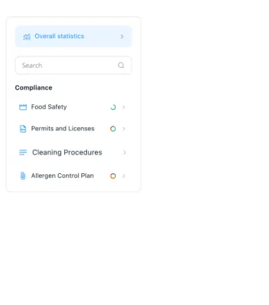Expand Cleaning Procedures using its chevron

pos(124,152)
